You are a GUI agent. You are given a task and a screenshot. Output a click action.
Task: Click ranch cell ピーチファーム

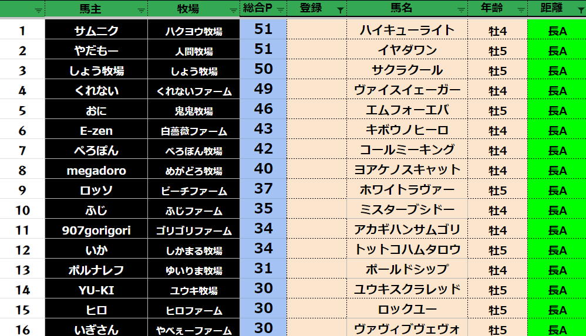[194, 191]
